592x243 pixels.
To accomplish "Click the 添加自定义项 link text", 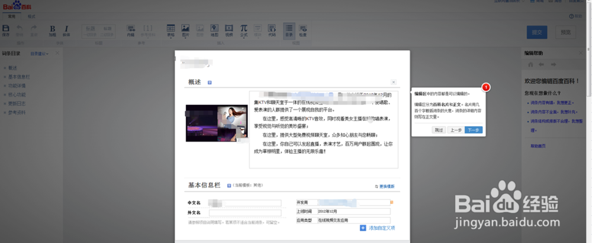I will point(382,228).
